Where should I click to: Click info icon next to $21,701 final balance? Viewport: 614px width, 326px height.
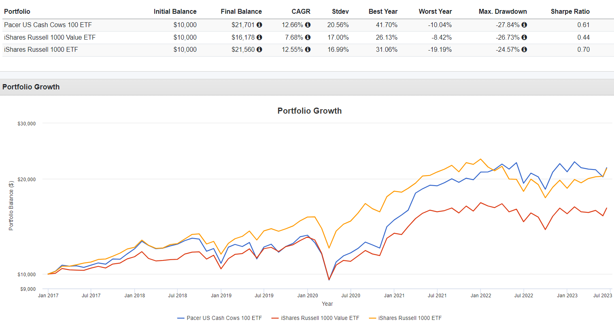point(259,25)
